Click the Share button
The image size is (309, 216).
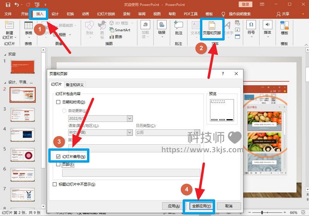coord(283,14)
